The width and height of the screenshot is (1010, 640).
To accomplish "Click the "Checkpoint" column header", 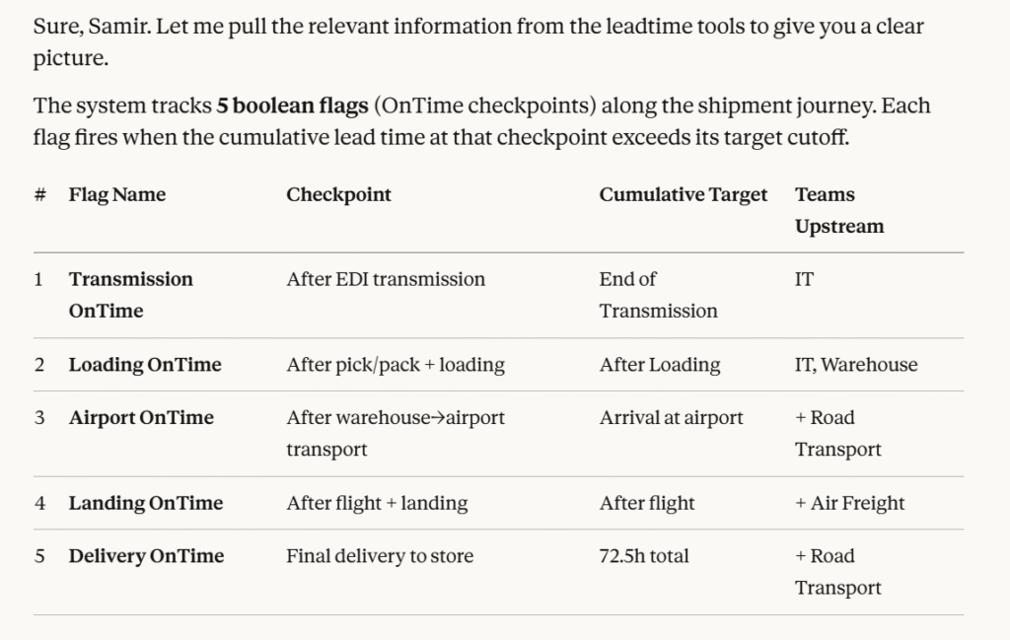I will point(338,195).
